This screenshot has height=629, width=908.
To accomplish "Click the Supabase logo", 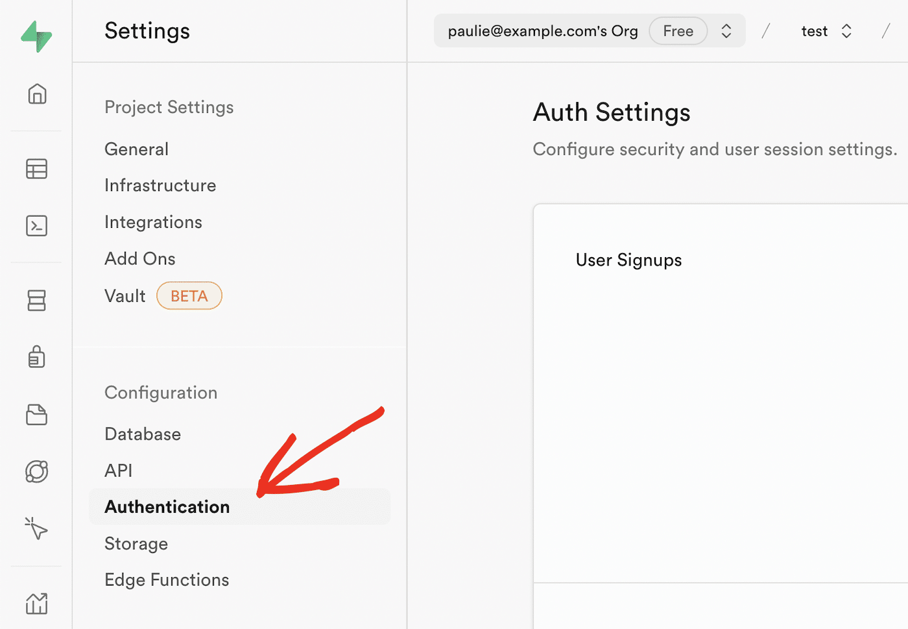I will (x=36, y=36).
